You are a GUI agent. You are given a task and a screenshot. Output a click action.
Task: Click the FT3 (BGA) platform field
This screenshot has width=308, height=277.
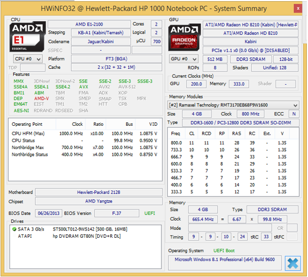point(116,59)
